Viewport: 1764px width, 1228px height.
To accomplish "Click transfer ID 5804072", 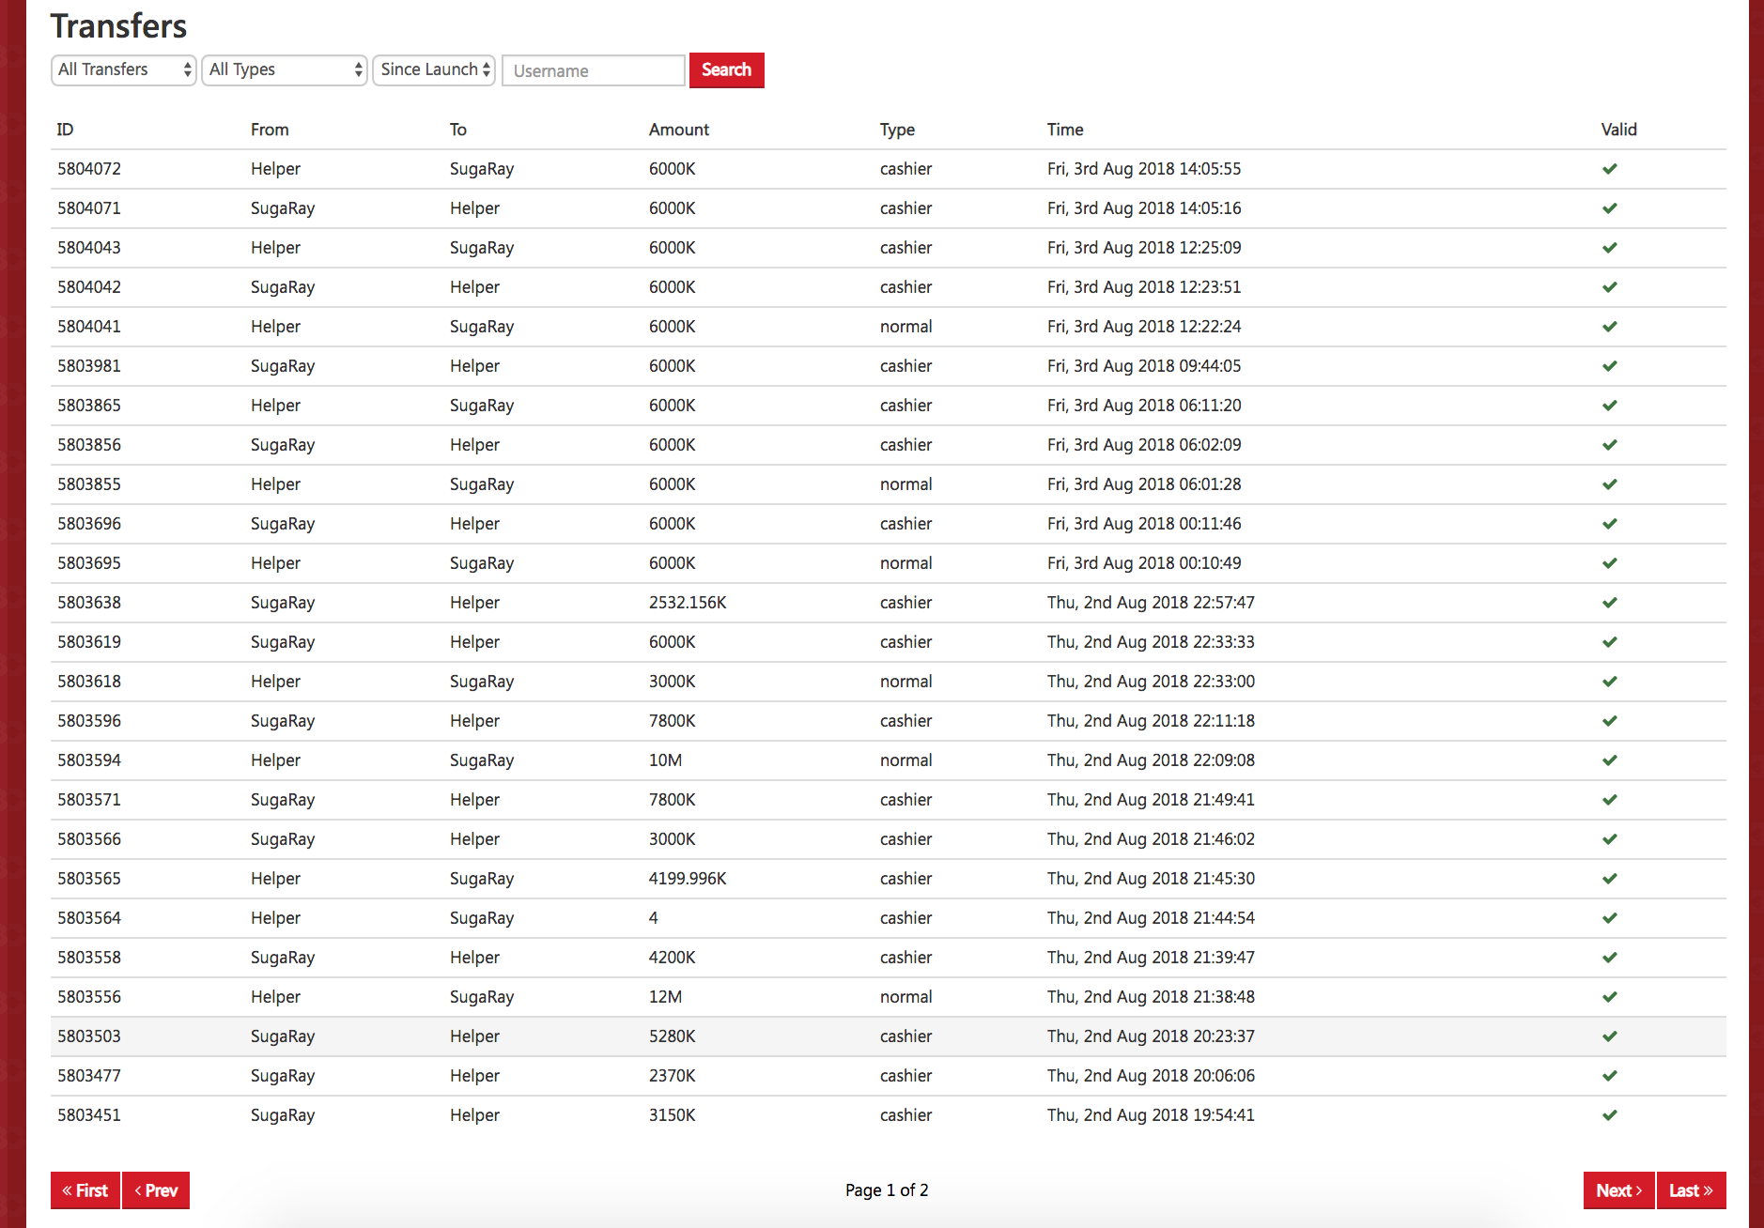I will pyautogui.click(x=89, y=169).
